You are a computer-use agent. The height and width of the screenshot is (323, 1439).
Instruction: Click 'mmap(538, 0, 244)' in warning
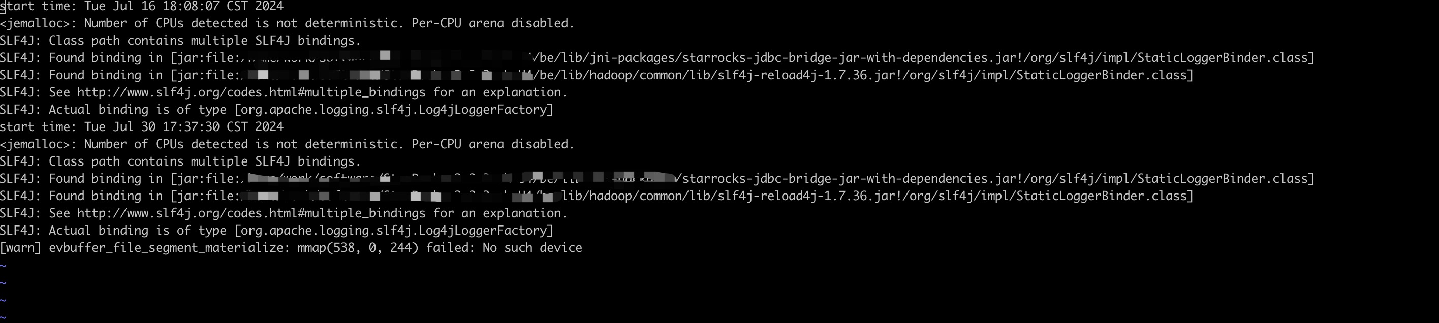(x=358, y=248)
